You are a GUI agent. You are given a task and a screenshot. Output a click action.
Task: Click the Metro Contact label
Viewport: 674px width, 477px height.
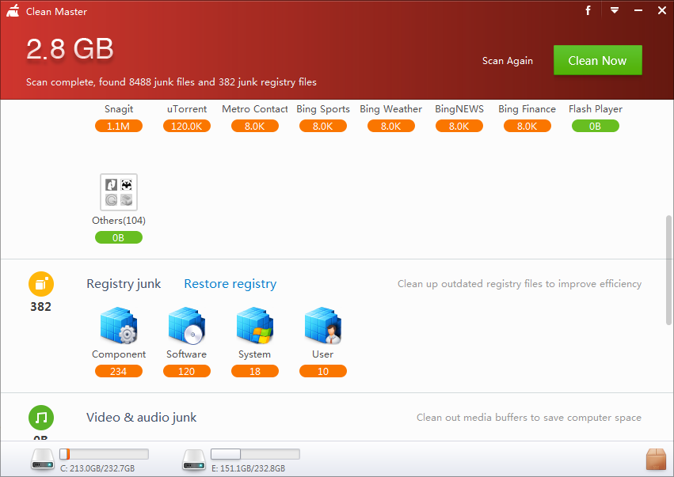[255, 109]
